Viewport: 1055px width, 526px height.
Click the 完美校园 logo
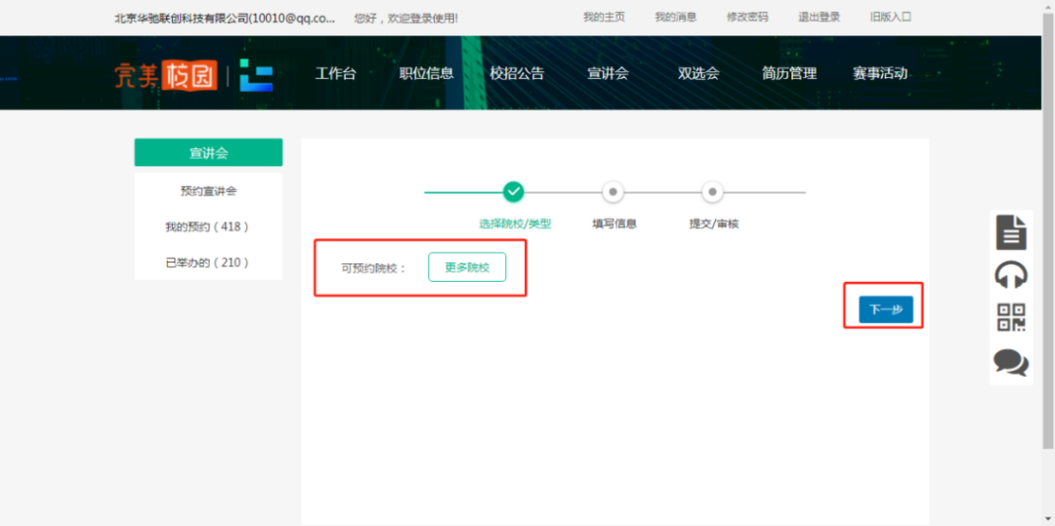click(165, 74)
